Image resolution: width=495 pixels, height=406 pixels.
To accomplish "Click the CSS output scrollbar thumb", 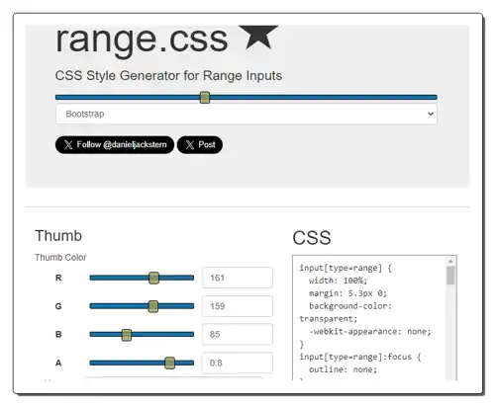I will (x=450, y=276).
